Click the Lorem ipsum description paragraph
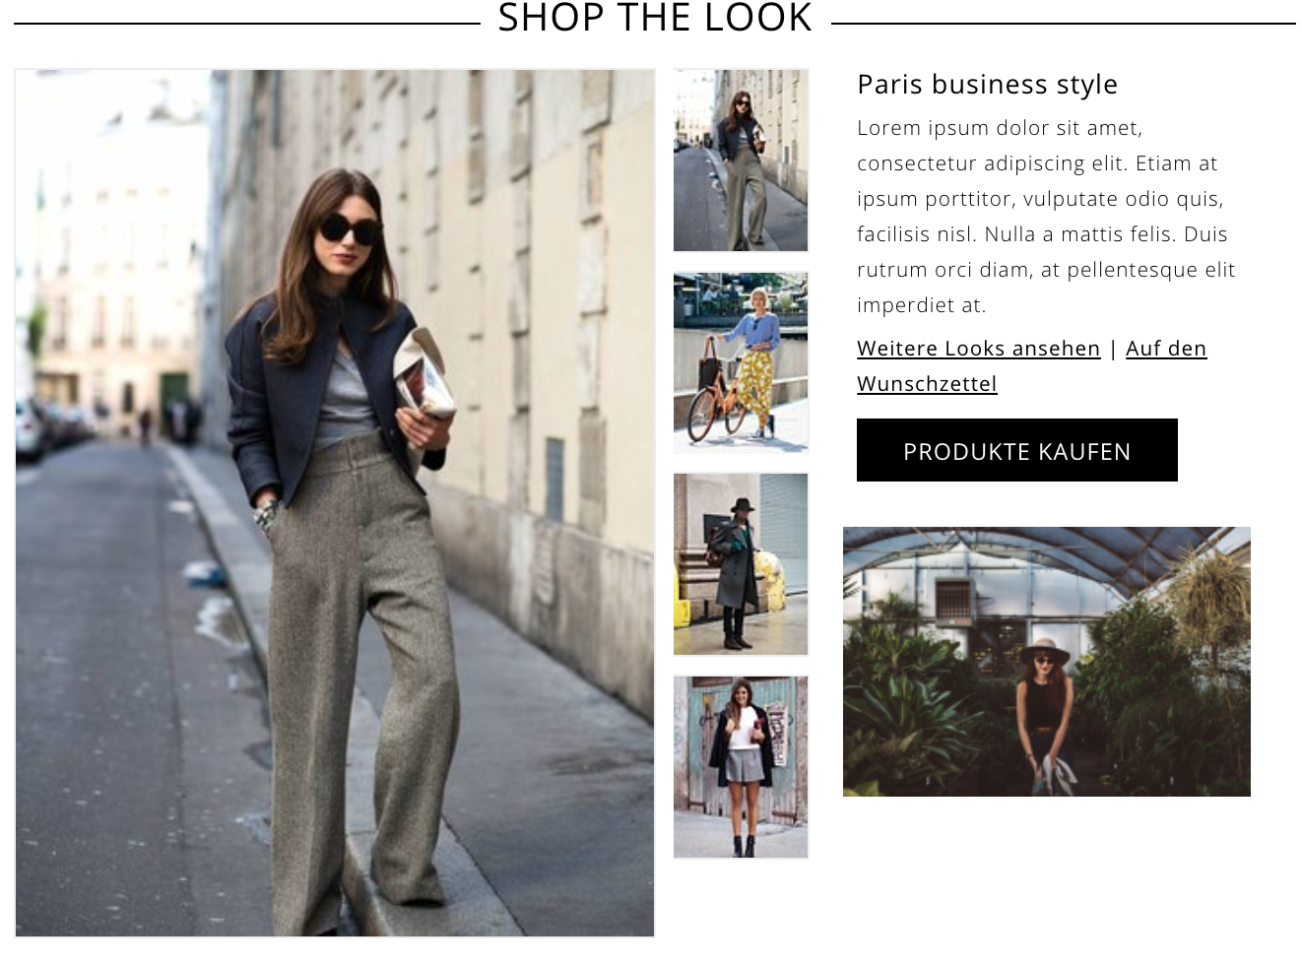 [1046, 216]
